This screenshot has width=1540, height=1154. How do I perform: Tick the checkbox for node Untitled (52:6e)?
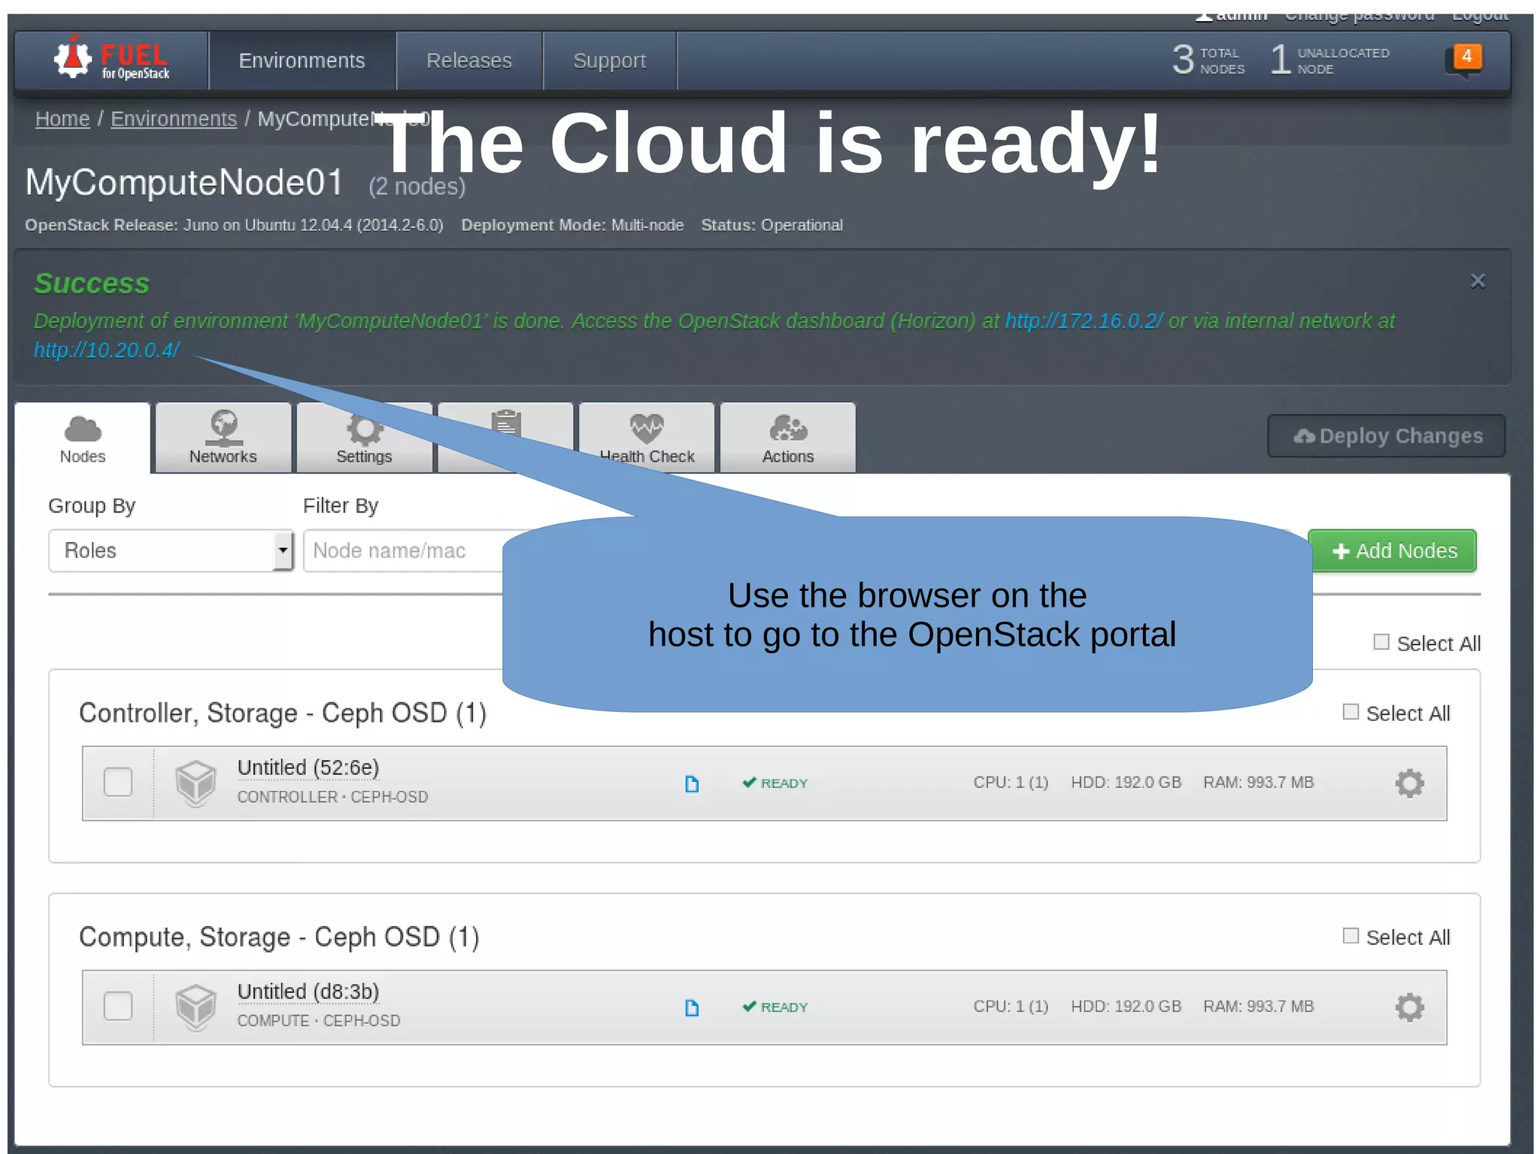click(118, 782)
